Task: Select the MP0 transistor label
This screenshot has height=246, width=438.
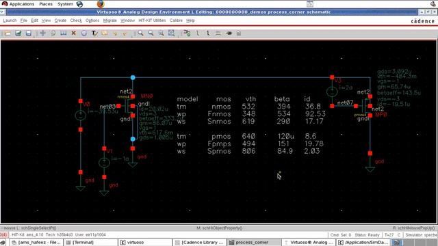Action: point(381,115)
